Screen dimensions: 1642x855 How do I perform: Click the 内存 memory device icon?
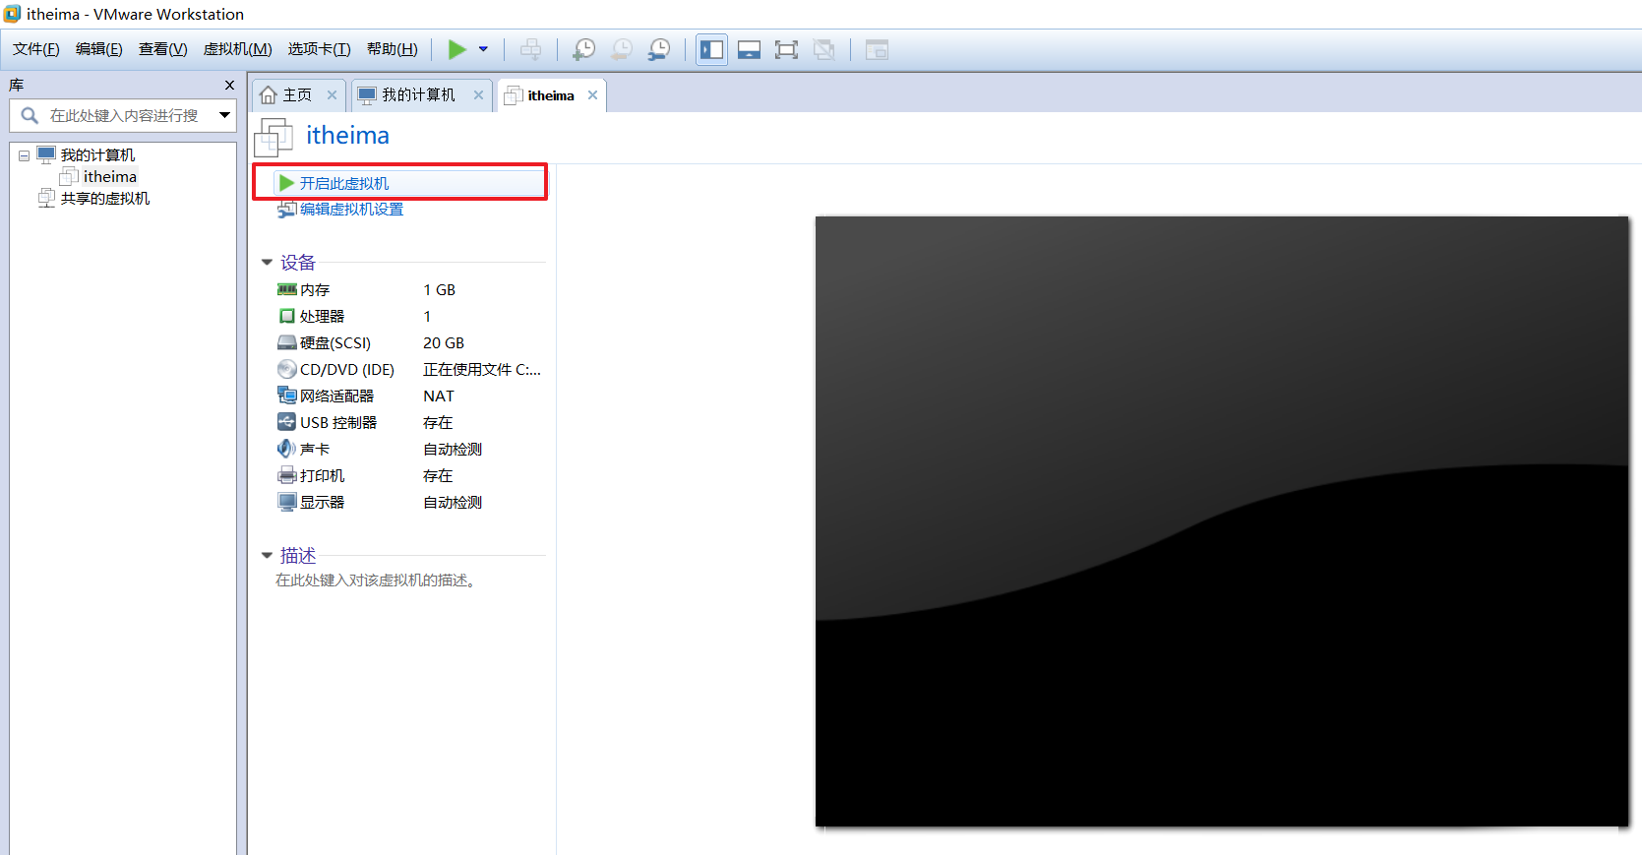[x=286, y=289]
